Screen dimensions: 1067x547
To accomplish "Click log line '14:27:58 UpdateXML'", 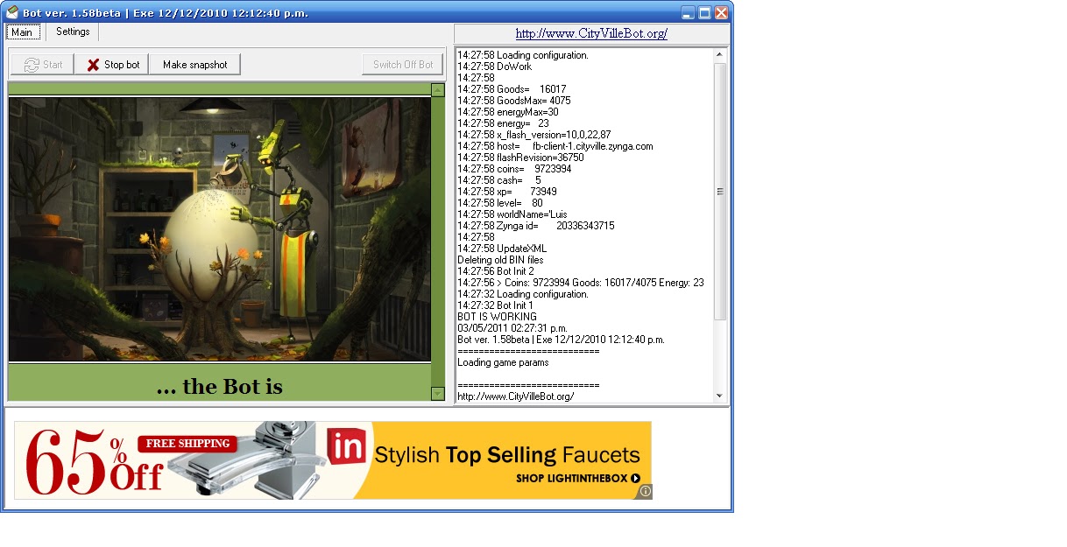I will point(502,249).
